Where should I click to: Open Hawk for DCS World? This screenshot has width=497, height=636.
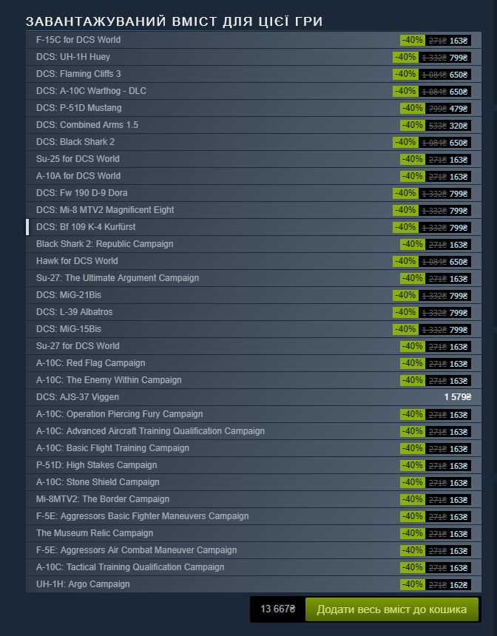[x=254, y=262]
